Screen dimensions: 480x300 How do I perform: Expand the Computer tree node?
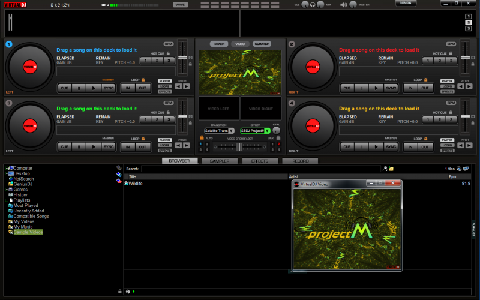[7, 168]
